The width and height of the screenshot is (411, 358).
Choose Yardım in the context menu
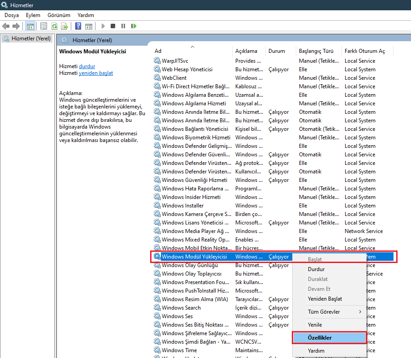[329, 351]
